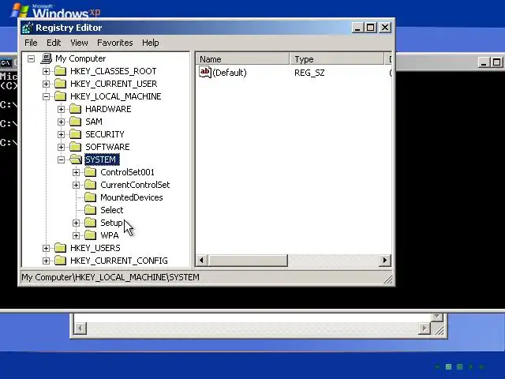Click the REG_SZ type cell
This screenshot has height=379, width=505.
[x=309, y=73]
